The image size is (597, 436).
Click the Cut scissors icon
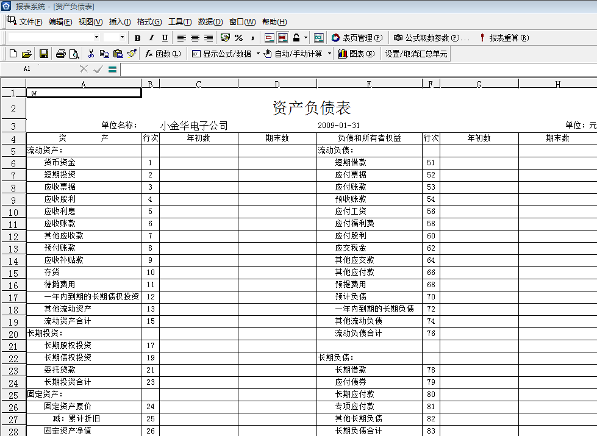[91, 54]
